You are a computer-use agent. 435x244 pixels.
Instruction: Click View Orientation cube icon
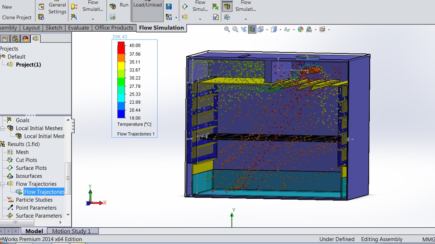260,29
